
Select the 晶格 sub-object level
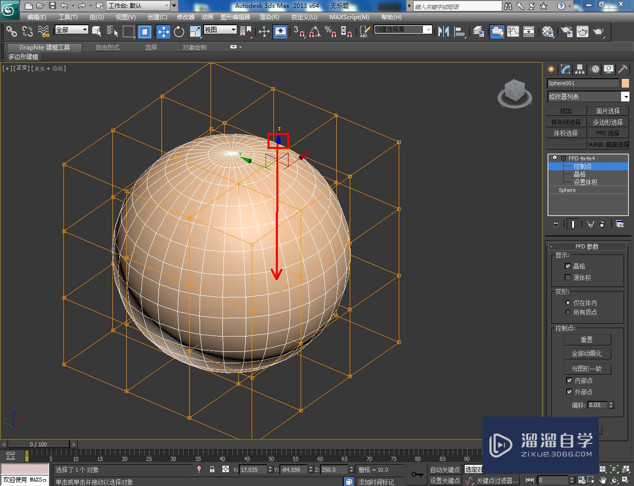pos(580,174)
